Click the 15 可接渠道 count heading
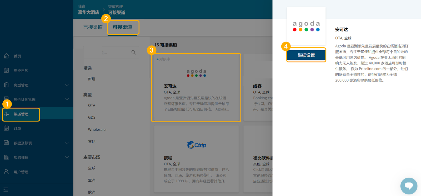The width and height of the screenshot is (421, 196). pyautogui.click(x=166, y=45)
